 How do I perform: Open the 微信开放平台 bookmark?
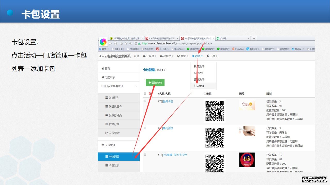click(x=223, y=49)
